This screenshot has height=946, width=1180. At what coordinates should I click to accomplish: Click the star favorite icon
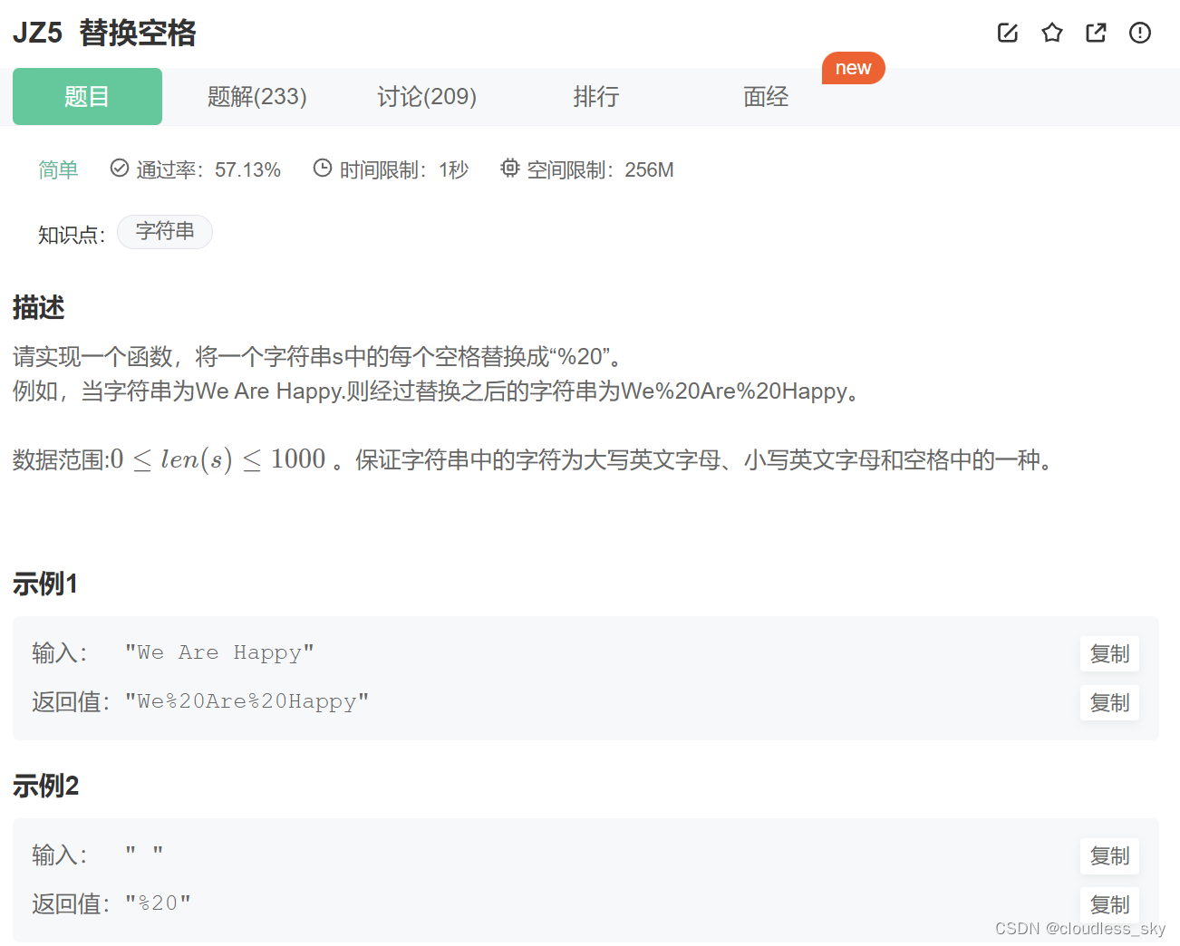point(1052,33)
